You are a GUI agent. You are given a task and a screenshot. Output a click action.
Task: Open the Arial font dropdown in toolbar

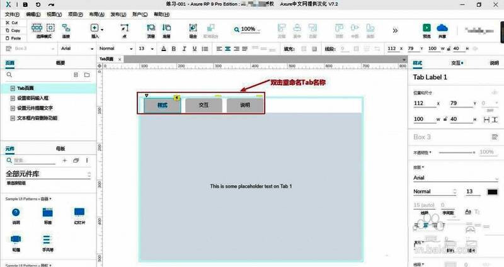pos(77,48)
